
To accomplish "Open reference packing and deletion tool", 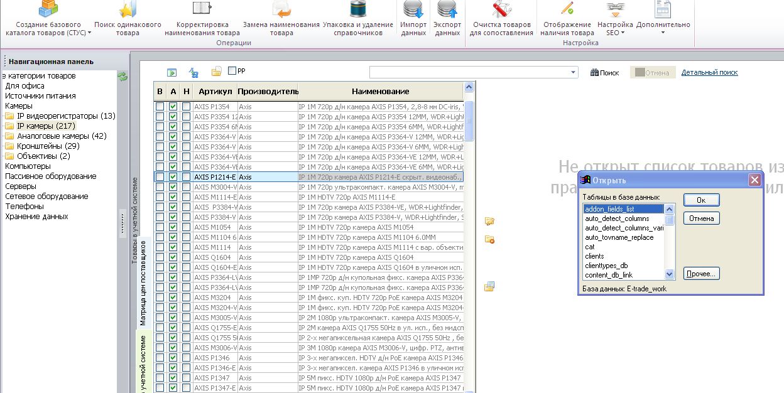I will (x=358, y=19).
